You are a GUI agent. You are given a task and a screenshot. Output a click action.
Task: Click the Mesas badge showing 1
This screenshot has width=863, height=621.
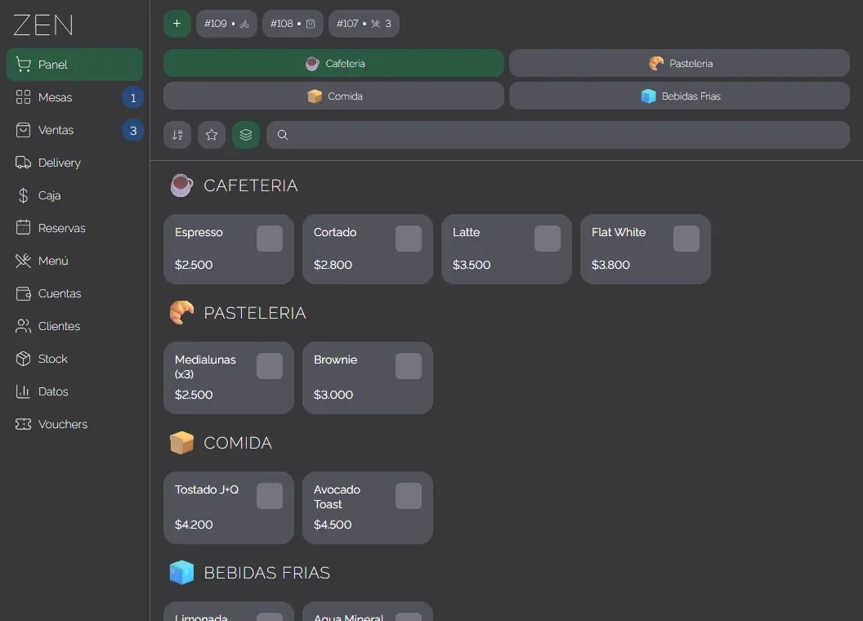coord(132,98)
